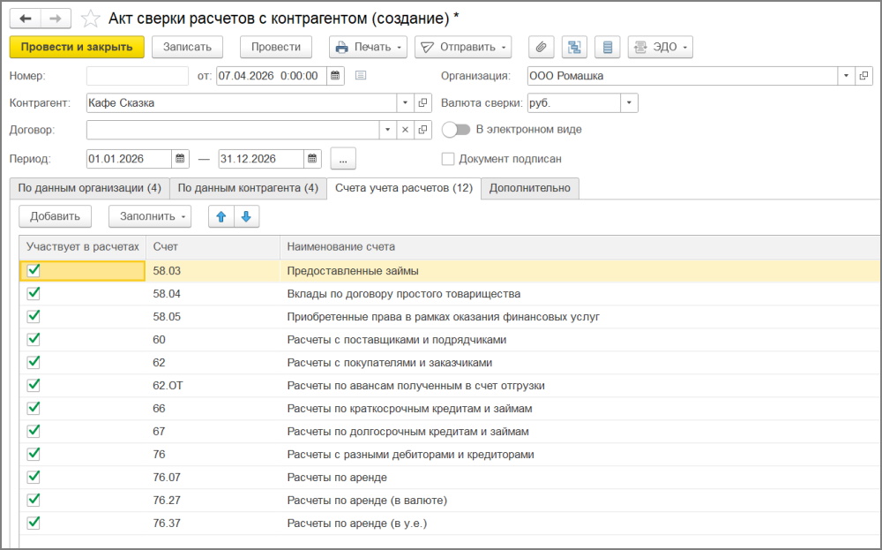The width and height of the screenshot is (882, 550).
Task: Move row down with blue arrow
Action: pyautogui.click(x=246, y=216)
